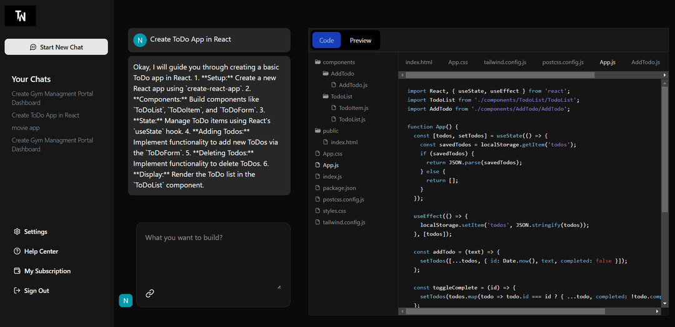Click the tab bar horizontal scrollbar thumb
The height and width of the screenshot is (327, 675).
click(499, 75)
